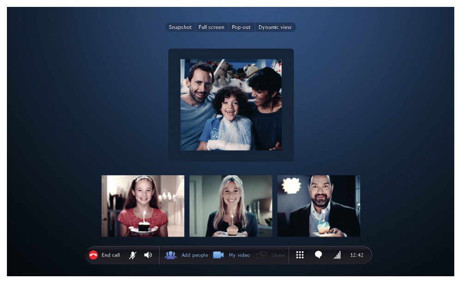Screen dimensions: 462x284
Task: Select the Pop-out option
Action: (241, 27)
